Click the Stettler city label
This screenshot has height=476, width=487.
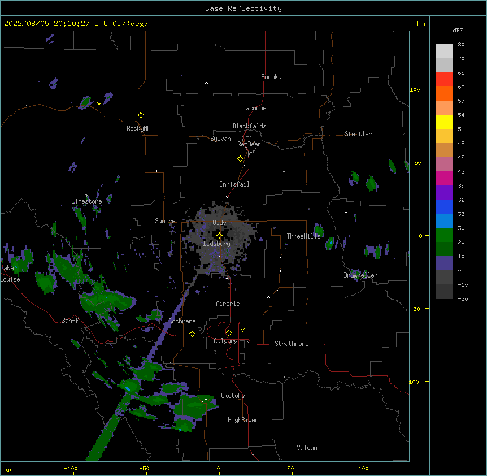[x=358, y=134]
